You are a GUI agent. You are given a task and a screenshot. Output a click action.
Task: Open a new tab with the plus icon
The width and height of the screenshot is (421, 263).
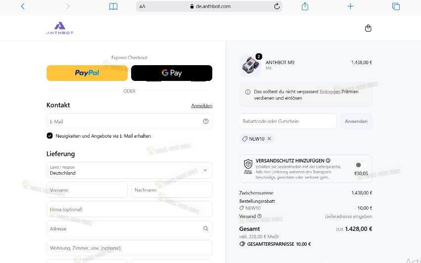350,6
